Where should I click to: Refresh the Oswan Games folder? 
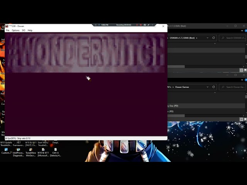click(x=213, y=87)
